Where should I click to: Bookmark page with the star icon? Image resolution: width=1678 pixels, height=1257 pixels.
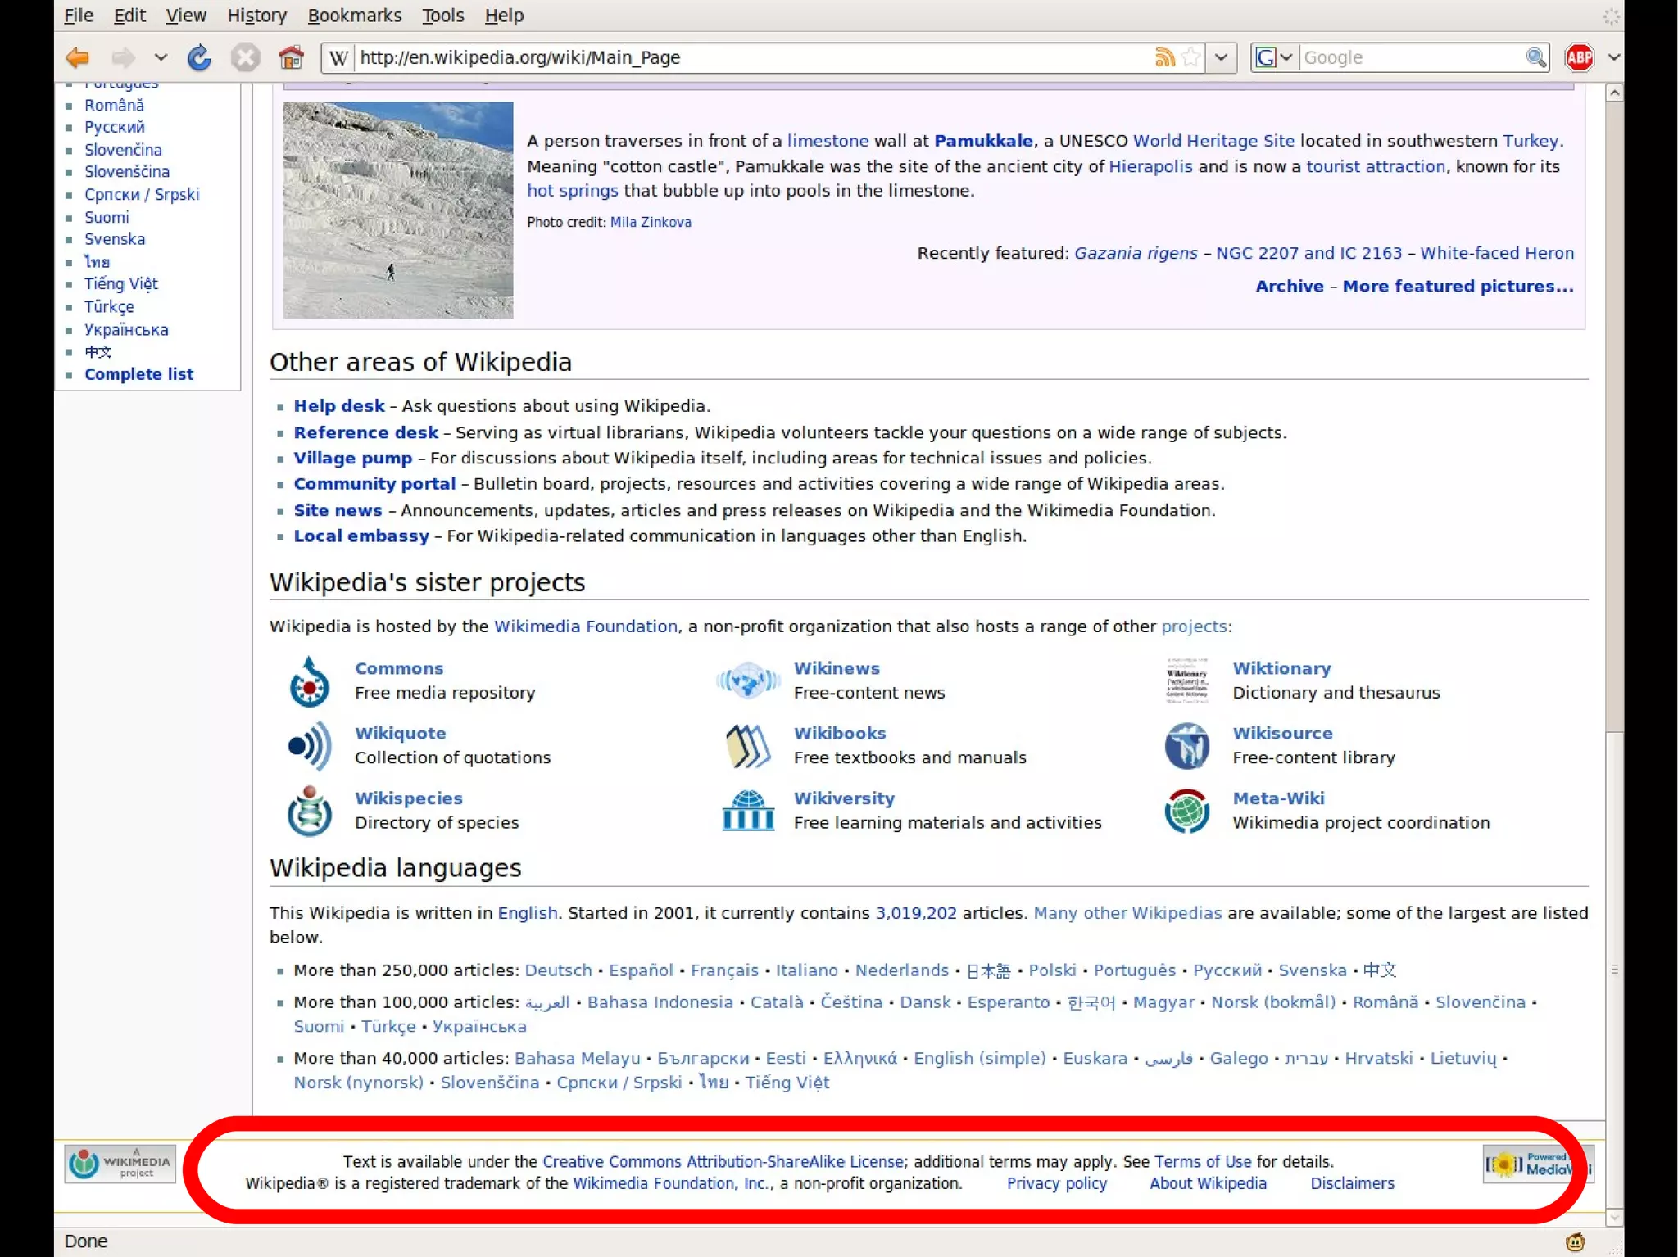(1191, 57)
